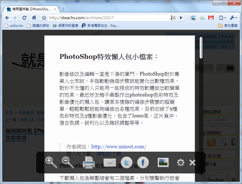
Task: Grab the reader overlay scrollbar thumb
Action: [201, 48]
